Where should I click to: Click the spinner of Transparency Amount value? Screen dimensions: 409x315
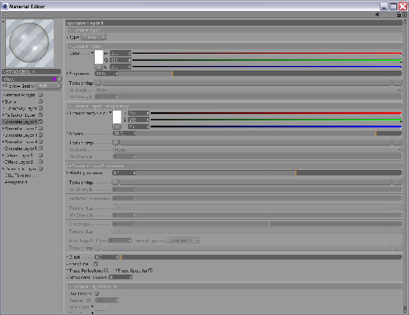(134, 133)
